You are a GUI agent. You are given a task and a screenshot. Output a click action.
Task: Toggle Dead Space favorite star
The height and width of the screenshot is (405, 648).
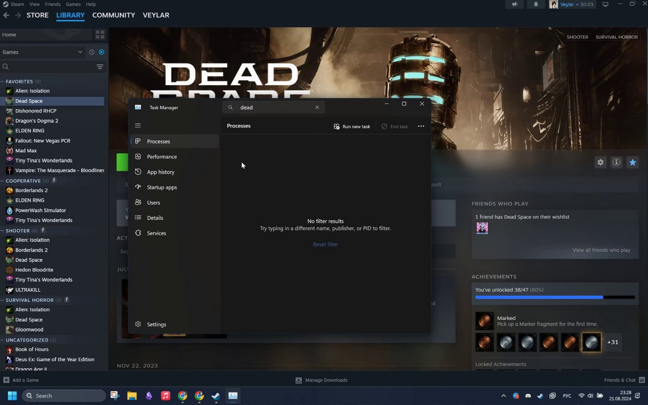[x=632, y=163]
